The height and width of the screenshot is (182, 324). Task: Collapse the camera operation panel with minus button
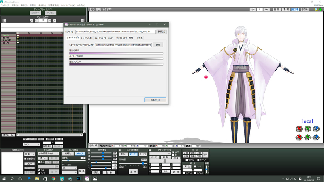tap(62, 150)
